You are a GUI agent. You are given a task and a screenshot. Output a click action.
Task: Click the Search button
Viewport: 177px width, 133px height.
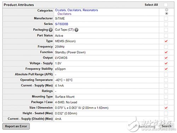166,126
